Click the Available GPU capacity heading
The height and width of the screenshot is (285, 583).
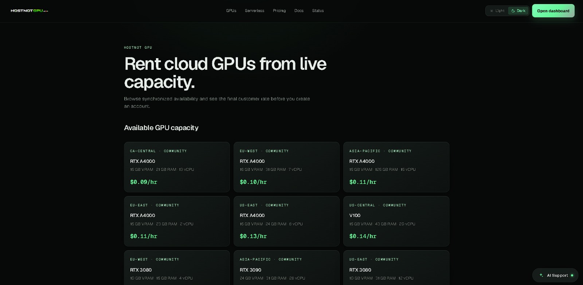coord(161,128)
